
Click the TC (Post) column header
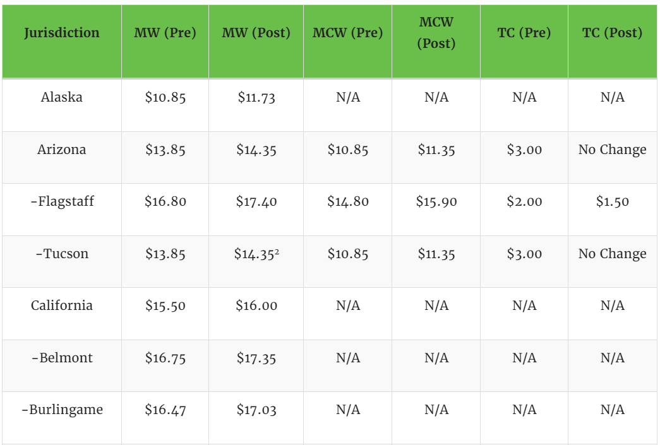pyautogui.click(x=613, y=33)
